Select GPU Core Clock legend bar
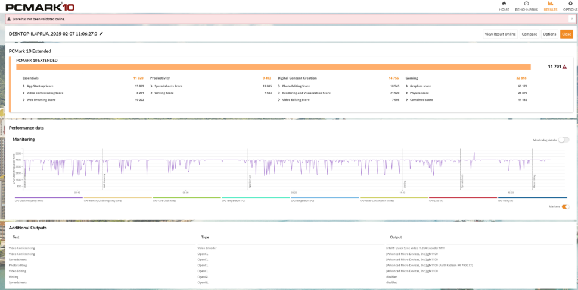 click(x=187, y=198)
